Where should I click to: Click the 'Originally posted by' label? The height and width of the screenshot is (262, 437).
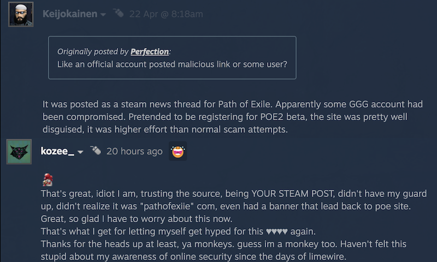coord(93,52)
